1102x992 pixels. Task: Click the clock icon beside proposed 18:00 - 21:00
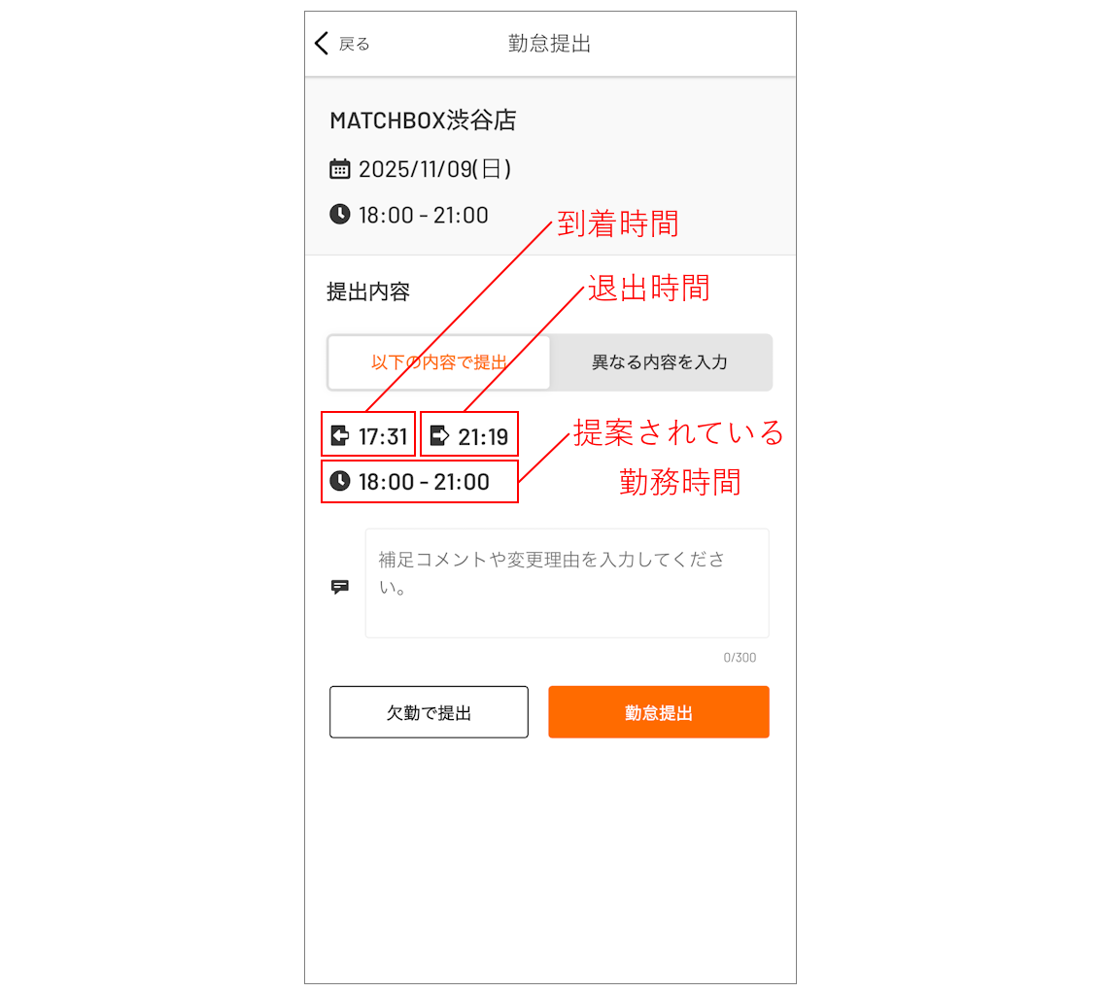coord(340,481)
